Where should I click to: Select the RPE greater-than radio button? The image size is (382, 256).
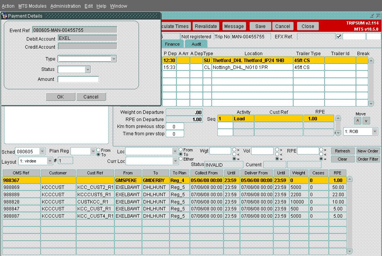tap(321, 149)
